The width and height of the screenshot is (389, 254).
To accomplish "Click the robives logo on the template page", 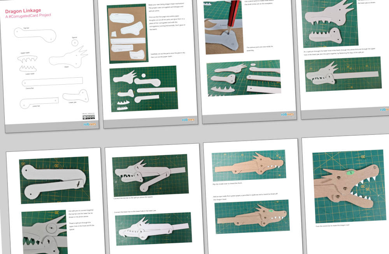I will tap(89, 124).
